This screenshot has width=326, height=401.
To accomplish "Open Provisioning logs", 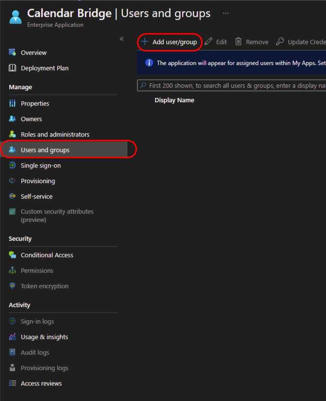I will (45, 368).
